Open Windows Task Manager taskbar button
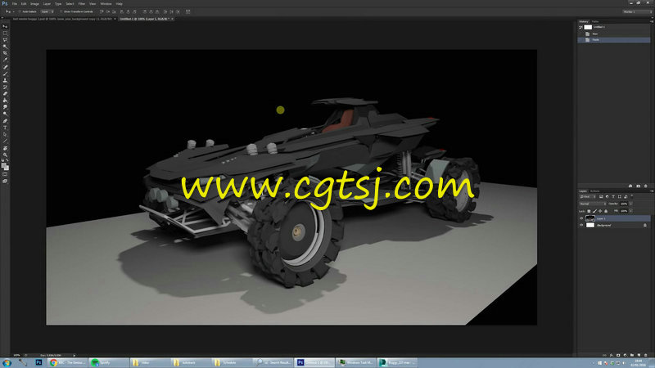This screenshot has width=655, height=368. coord(355,362)
